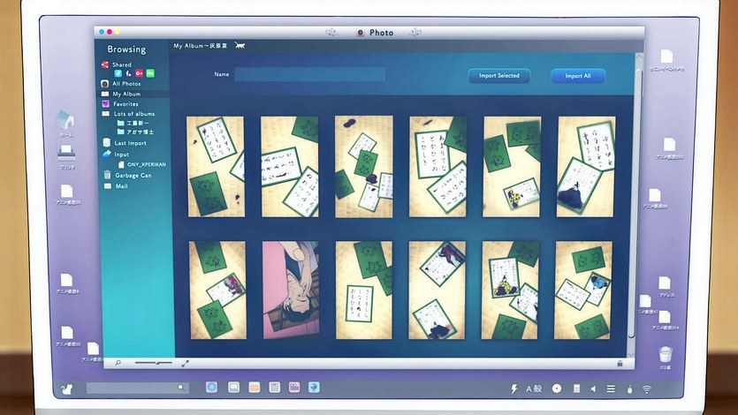Open All Photos in the sidebar

tap(126, 84)
